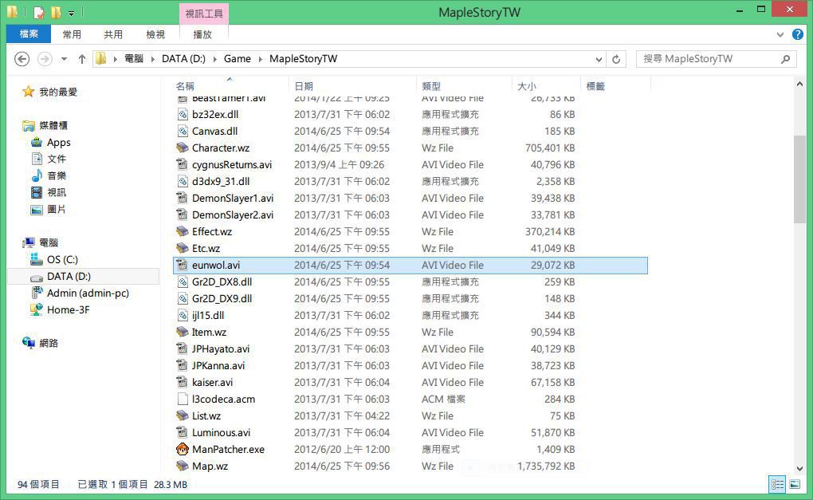
Task: Sort files by the 大小 column header
Action: (x=547, y=86)
